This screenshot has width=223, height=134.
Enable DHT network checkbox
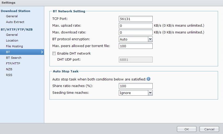[54, 54]
